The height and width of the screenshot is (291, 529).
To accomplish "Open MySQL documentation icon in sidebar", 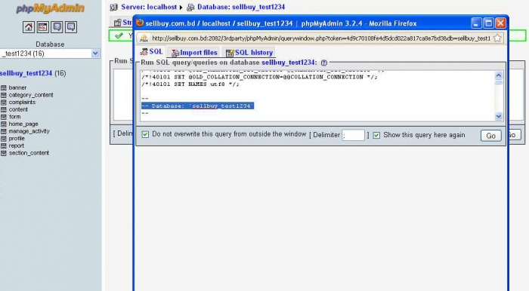I will pyautogui.click(x=71, y=27).
